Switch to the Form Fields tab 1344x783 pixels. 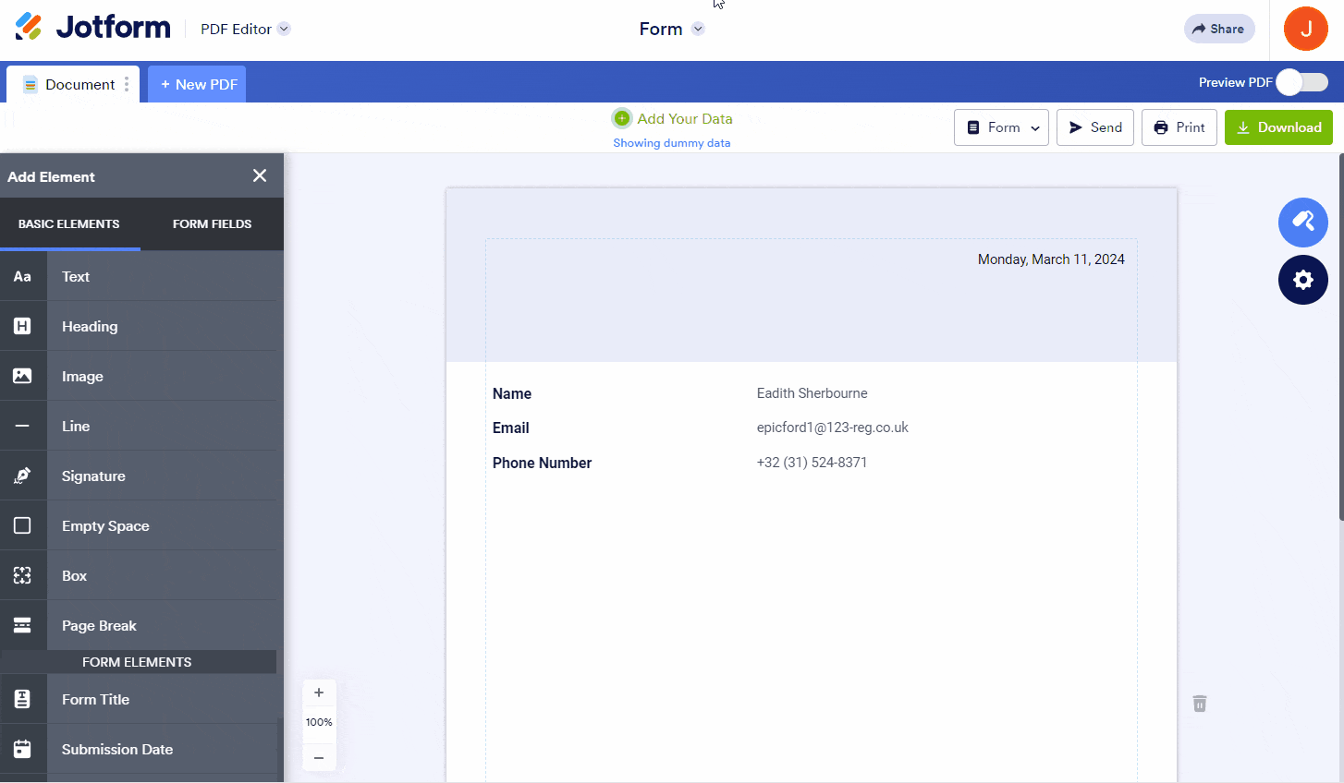click(212, 223)
